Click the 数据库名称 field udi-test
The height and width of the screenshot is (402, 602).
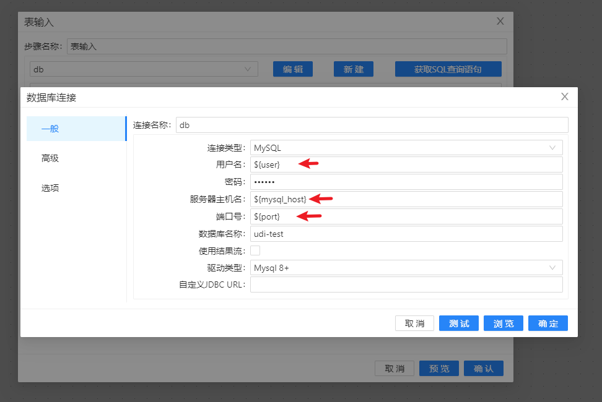[406, 234]
